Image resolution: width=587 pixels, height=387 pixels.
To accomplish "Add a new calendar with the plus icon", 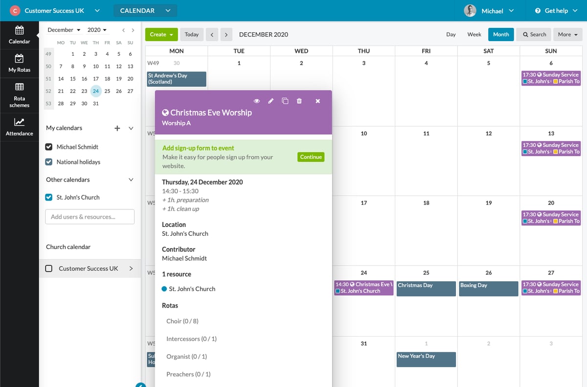I will (117, 128).
